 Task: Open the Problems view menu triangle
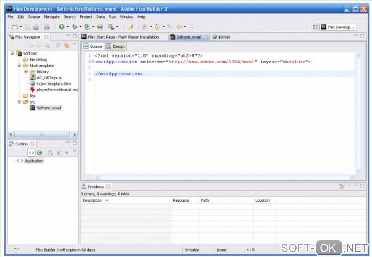[x=349, y=185]
